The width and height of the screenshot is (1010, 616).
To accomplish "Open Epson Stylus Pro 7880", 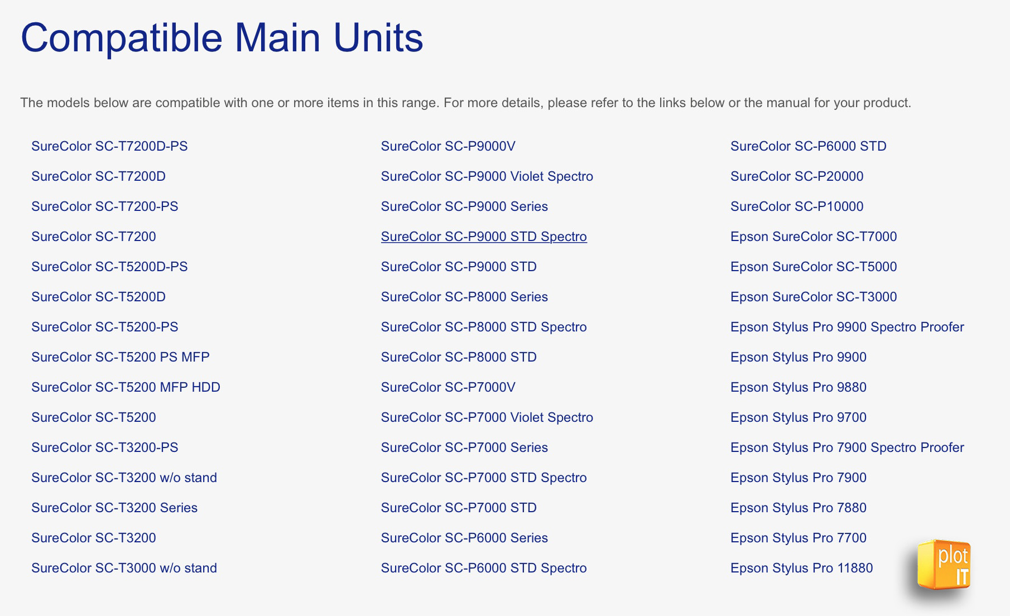I will (x=799, y=508).
